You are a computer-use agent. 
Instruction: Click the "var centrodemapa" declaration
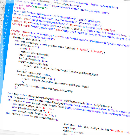point(27,42)
